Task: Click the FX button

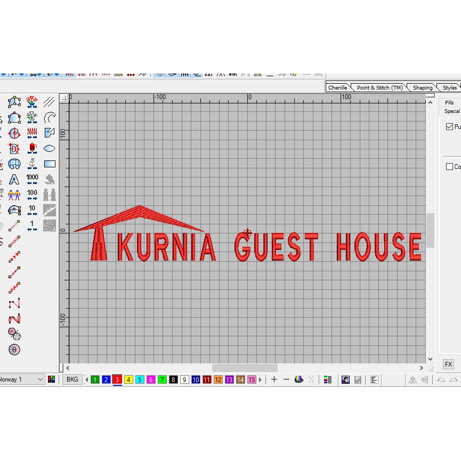Action: click(448, 364)
